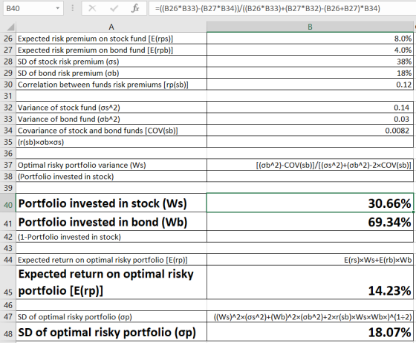Open the Insert Function fx icon

[135, 8]
